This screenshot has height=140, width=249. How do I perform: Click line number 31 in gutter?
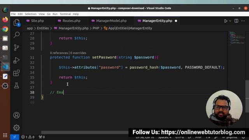[32, 58]
